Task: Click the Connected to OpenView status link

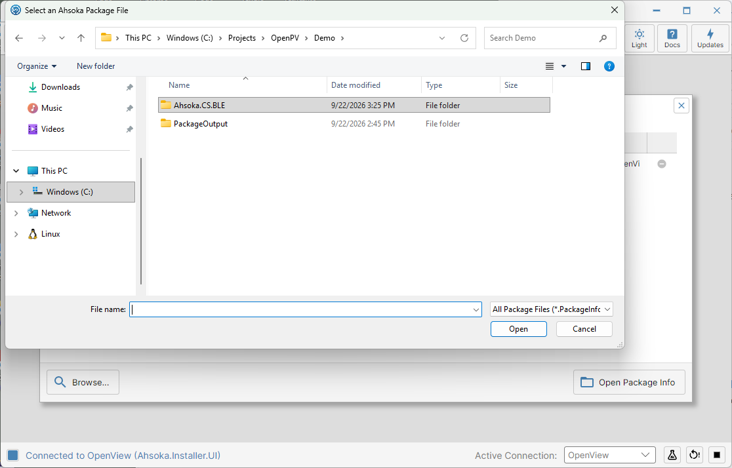Action: pos(123,456)
